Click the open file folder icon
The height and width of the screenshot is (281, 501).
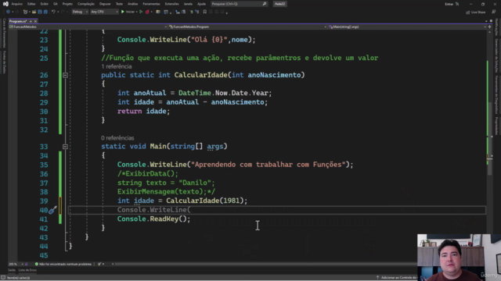34,12
